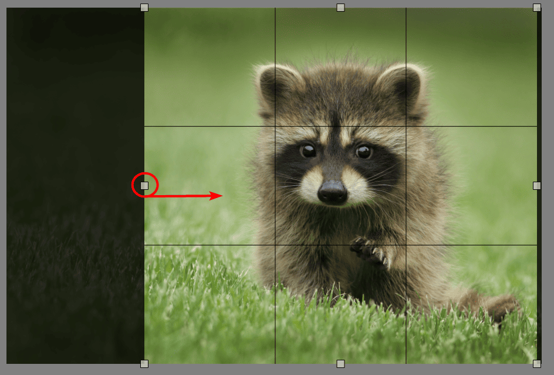Select the bottom-left crop corner handle

[x=144, y=364]
